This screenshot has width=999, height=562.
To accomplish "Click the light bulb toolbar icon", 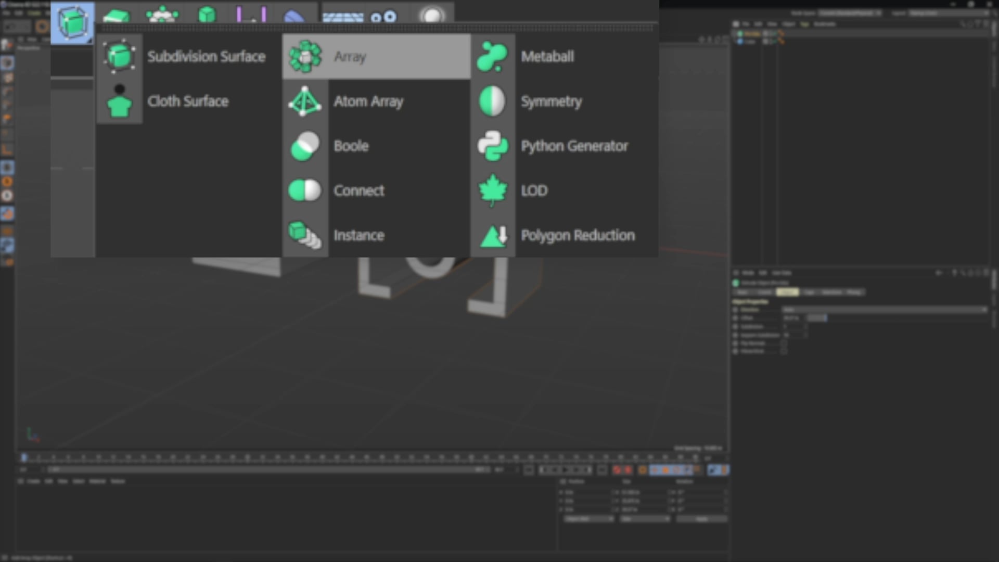I will click(432, 15).
